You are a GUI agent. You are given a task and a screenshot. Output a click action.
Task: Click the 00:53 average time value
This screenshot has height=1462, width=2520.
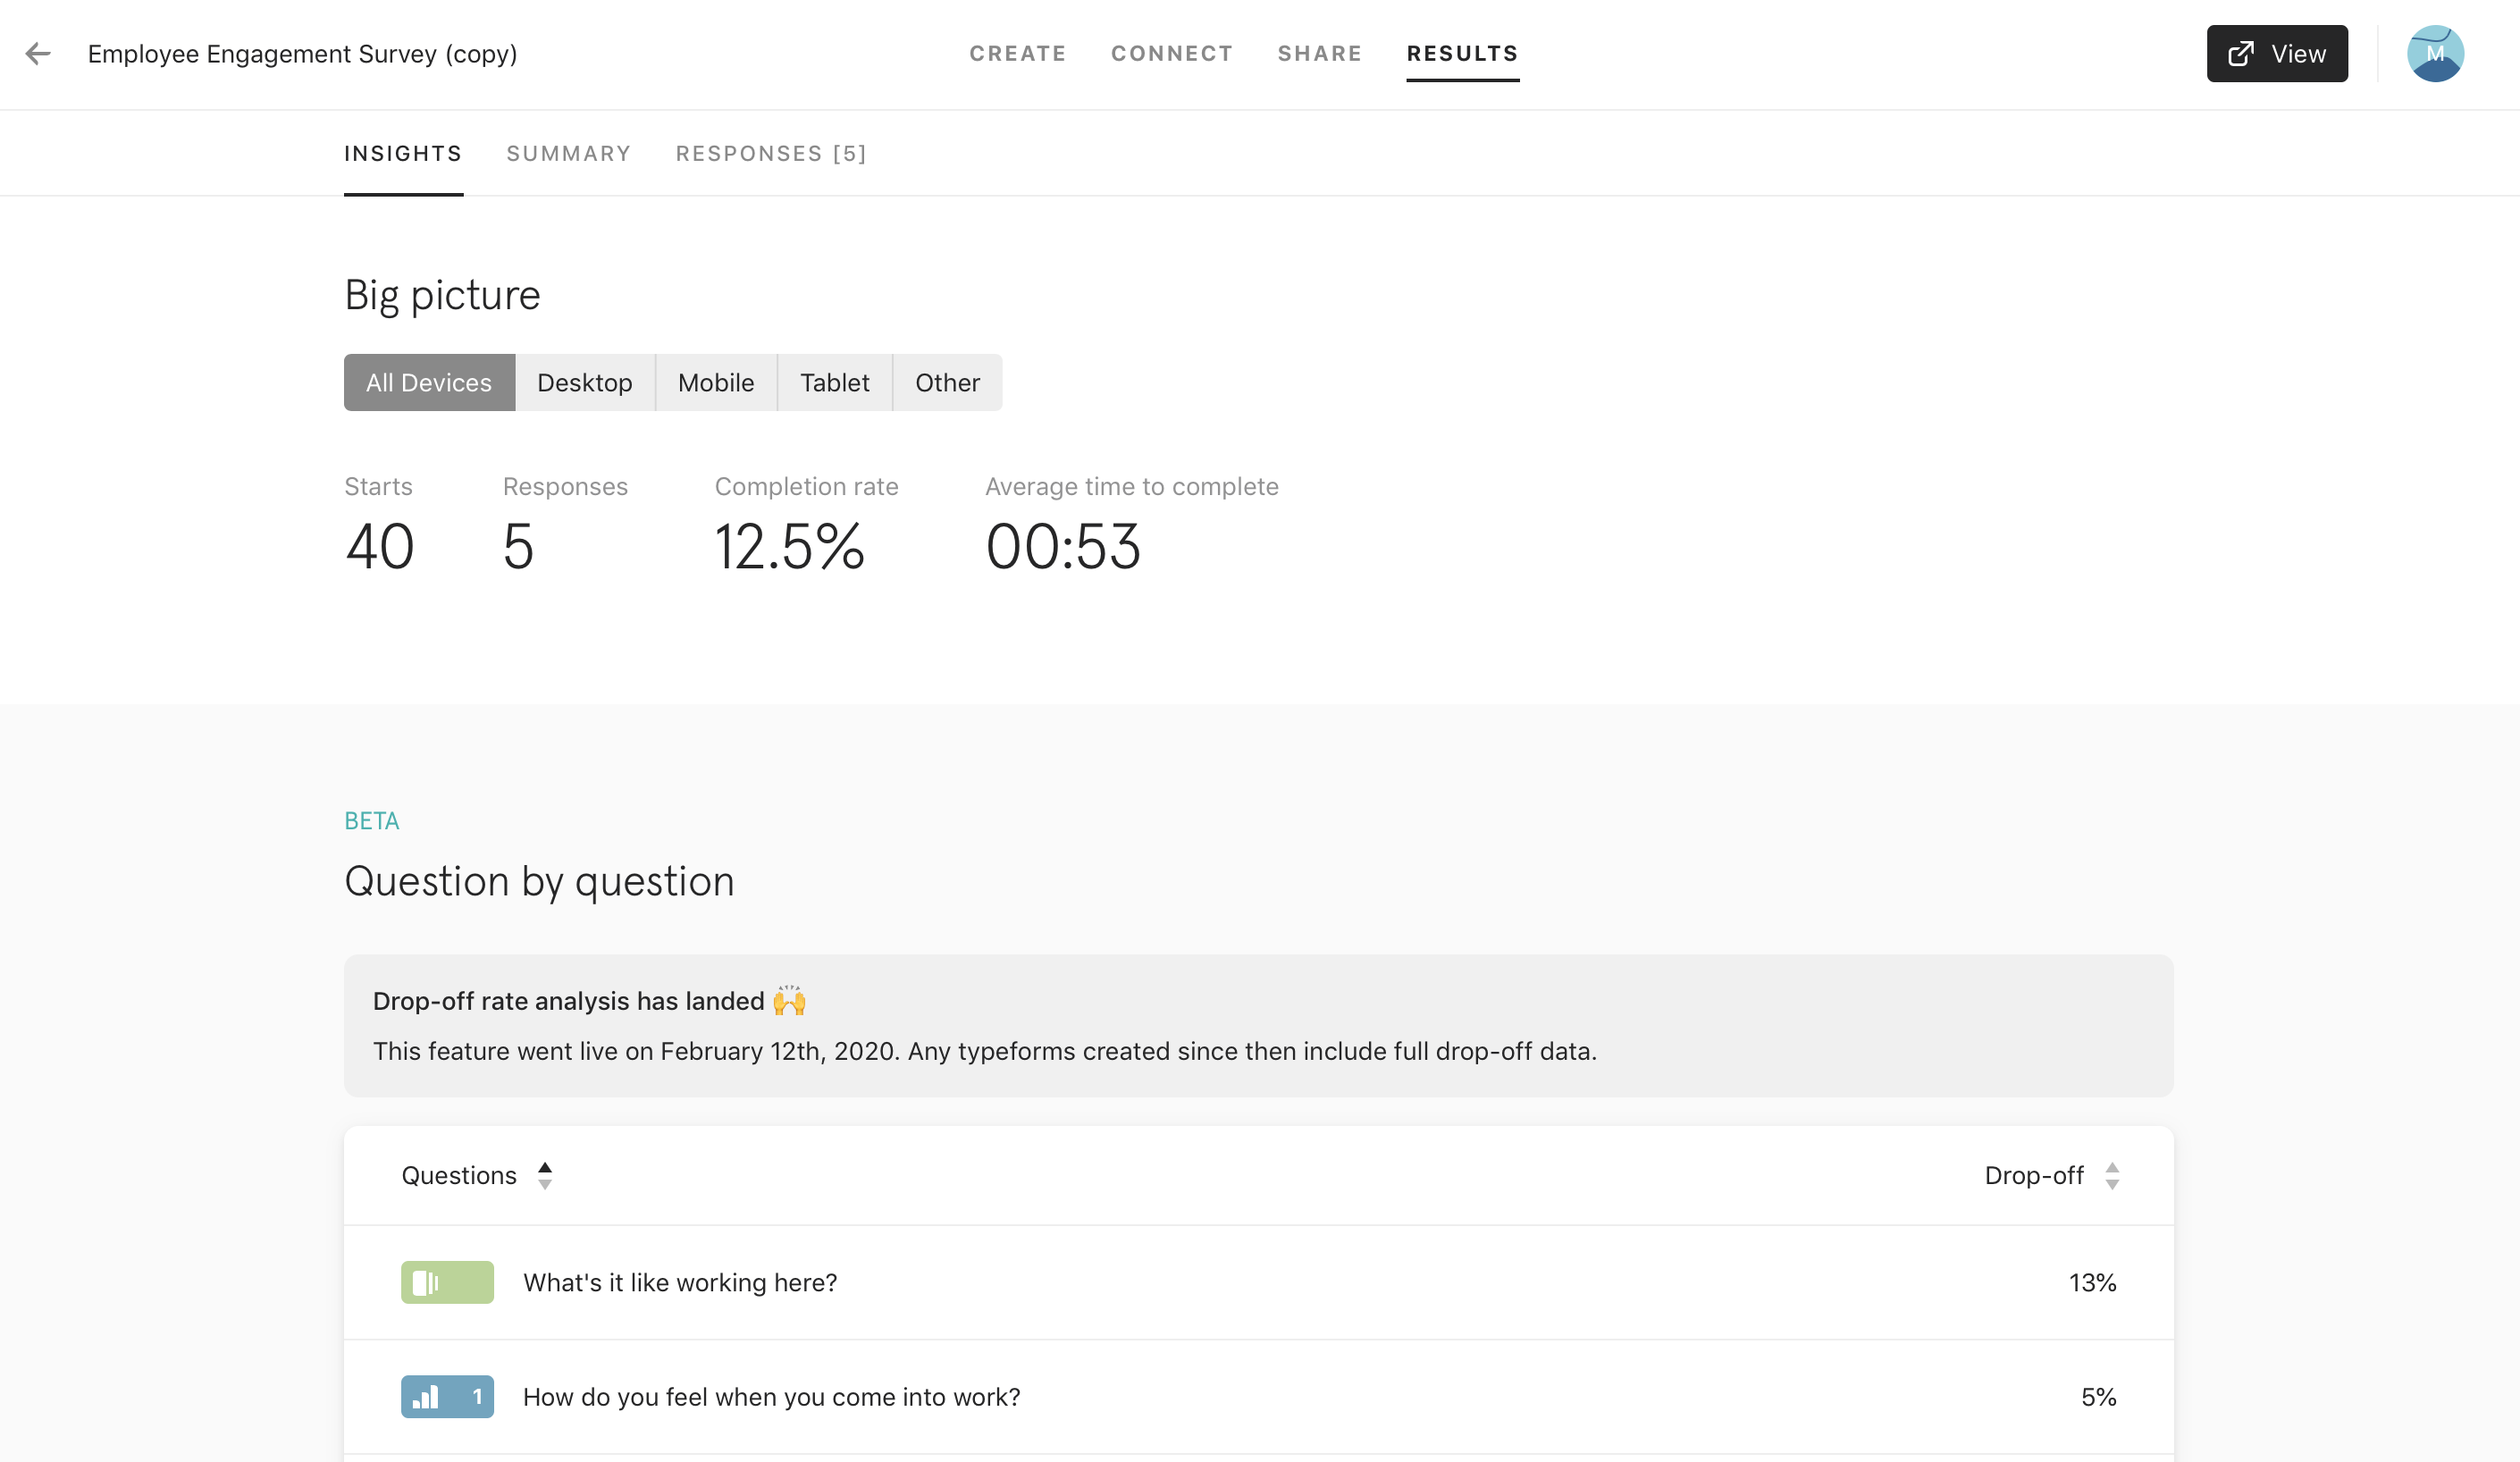point(1063,546)
